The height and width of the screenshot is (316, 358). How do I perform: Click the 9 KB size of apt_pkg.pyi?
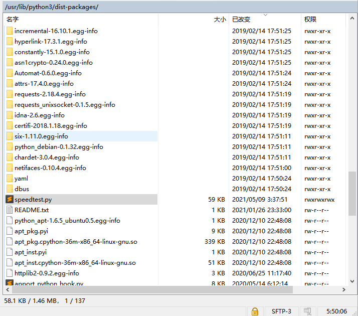[x=218, y=231]
